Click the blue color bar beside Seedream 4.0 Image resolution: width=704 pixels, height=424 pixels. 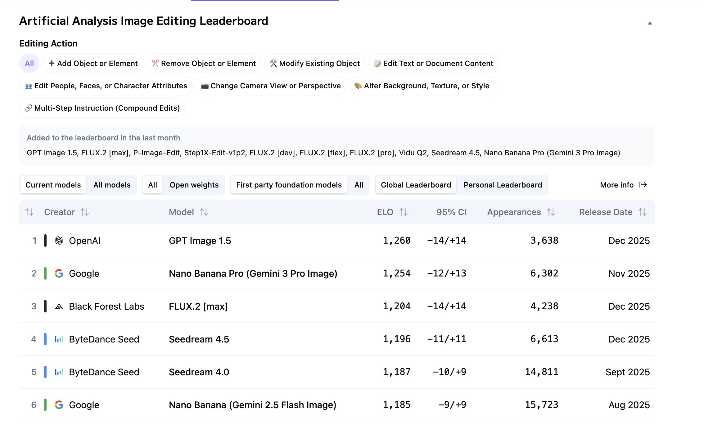coord(45,372)
